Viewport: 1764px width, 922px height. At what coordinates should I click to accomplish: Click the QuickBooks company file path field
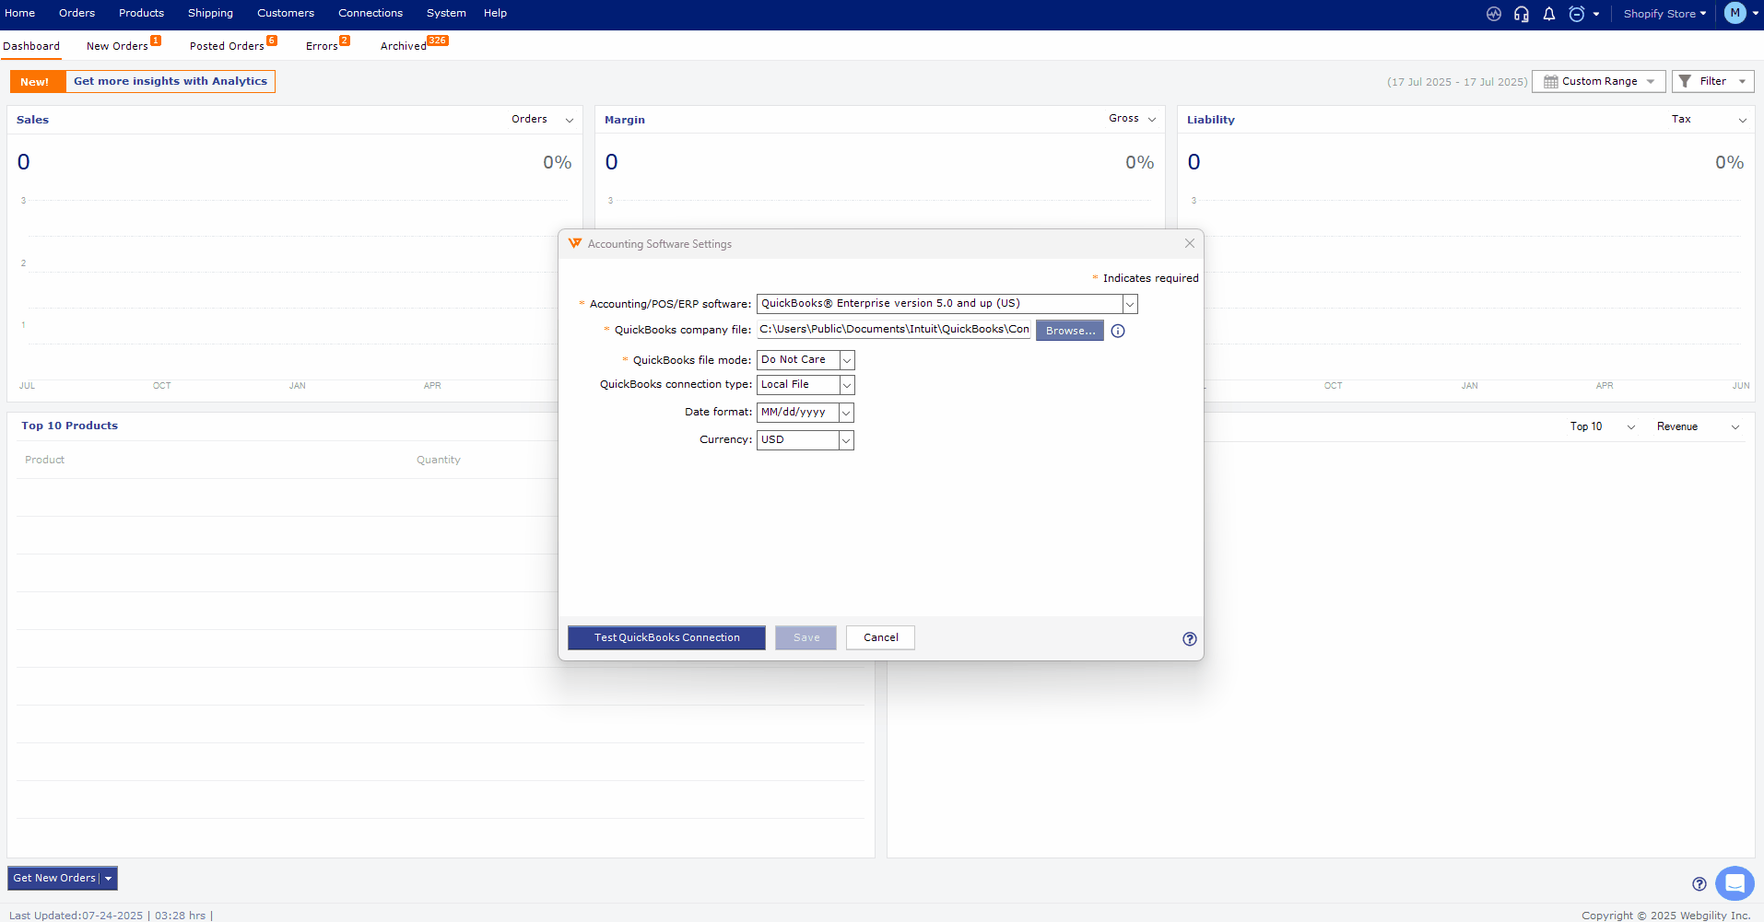pyautogui.click(x=893, y=330)
